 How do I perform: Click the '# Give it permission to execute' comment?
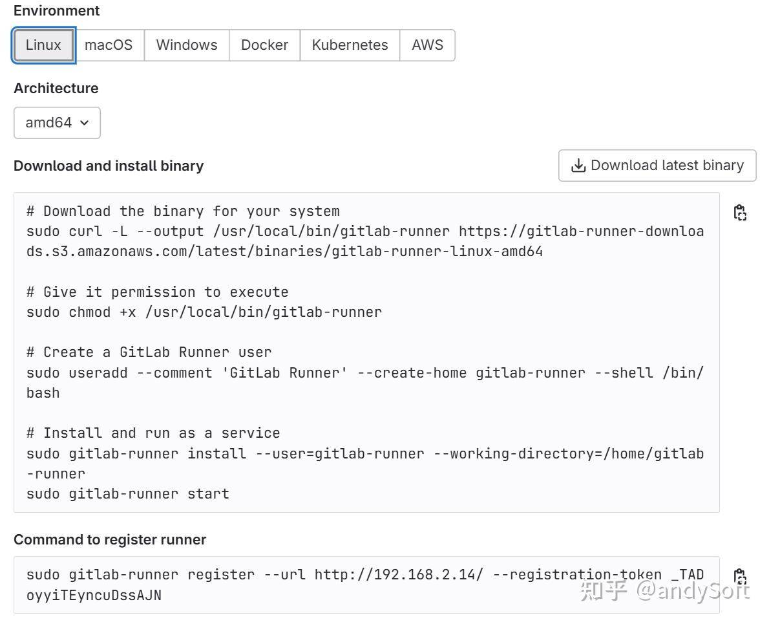point(158,292)
